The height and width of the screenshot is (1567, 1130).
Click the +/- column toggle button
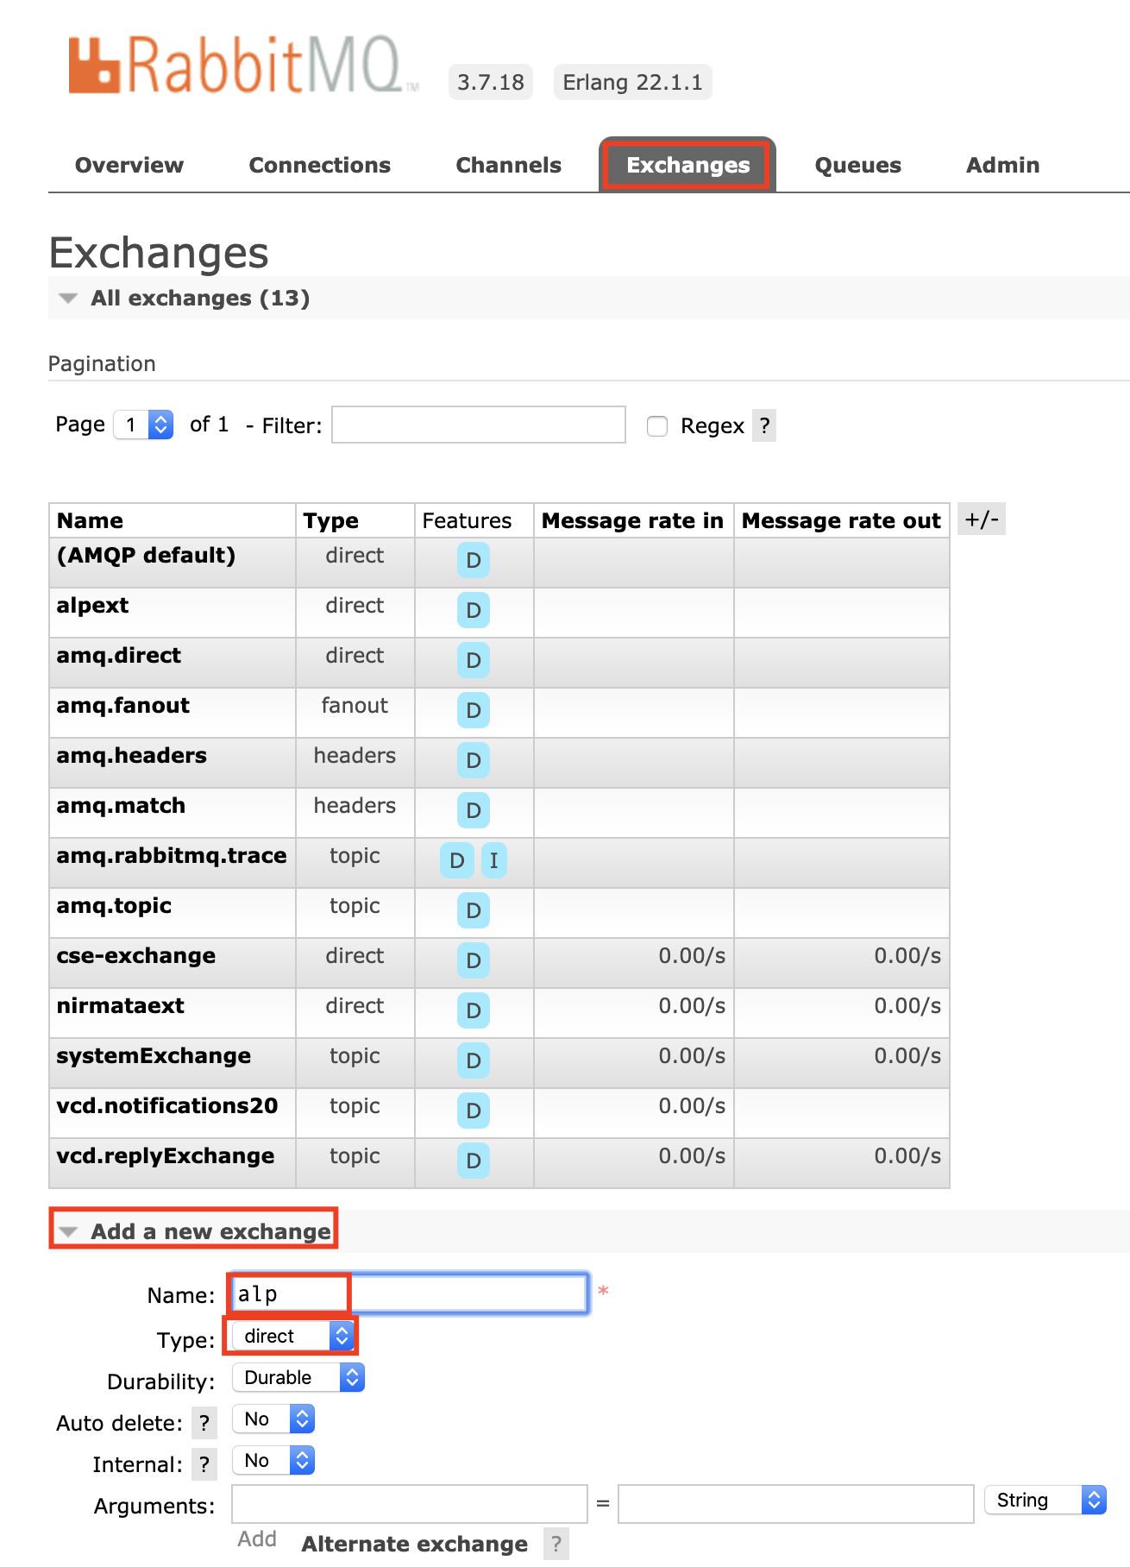click(x=981, y=519)
